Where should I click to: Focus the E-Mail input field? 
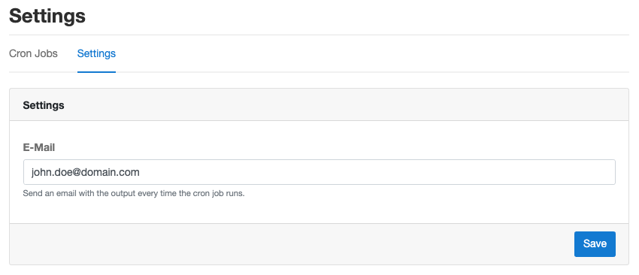(319, 172)
